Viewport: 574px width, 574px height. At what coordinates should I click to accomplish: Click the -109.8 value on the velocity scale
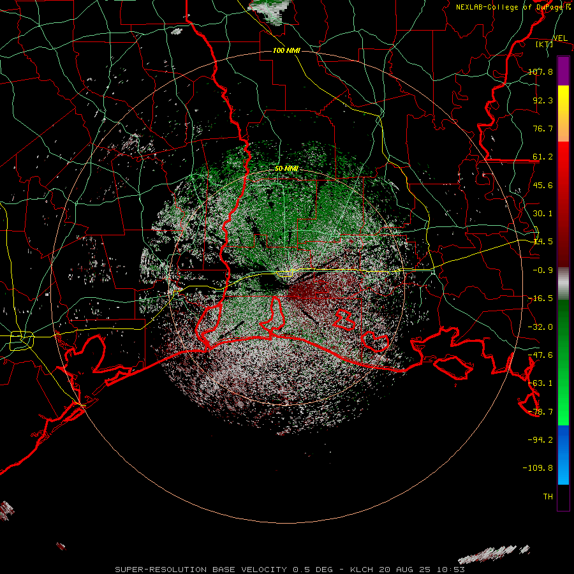(x=538, y=468)
